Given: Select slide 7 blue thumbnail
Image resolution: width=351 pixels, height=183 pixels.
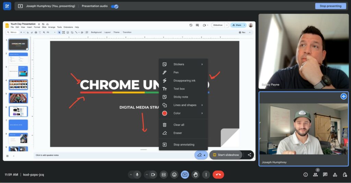Looking at the screenshot, I should (x=18, y=125).
